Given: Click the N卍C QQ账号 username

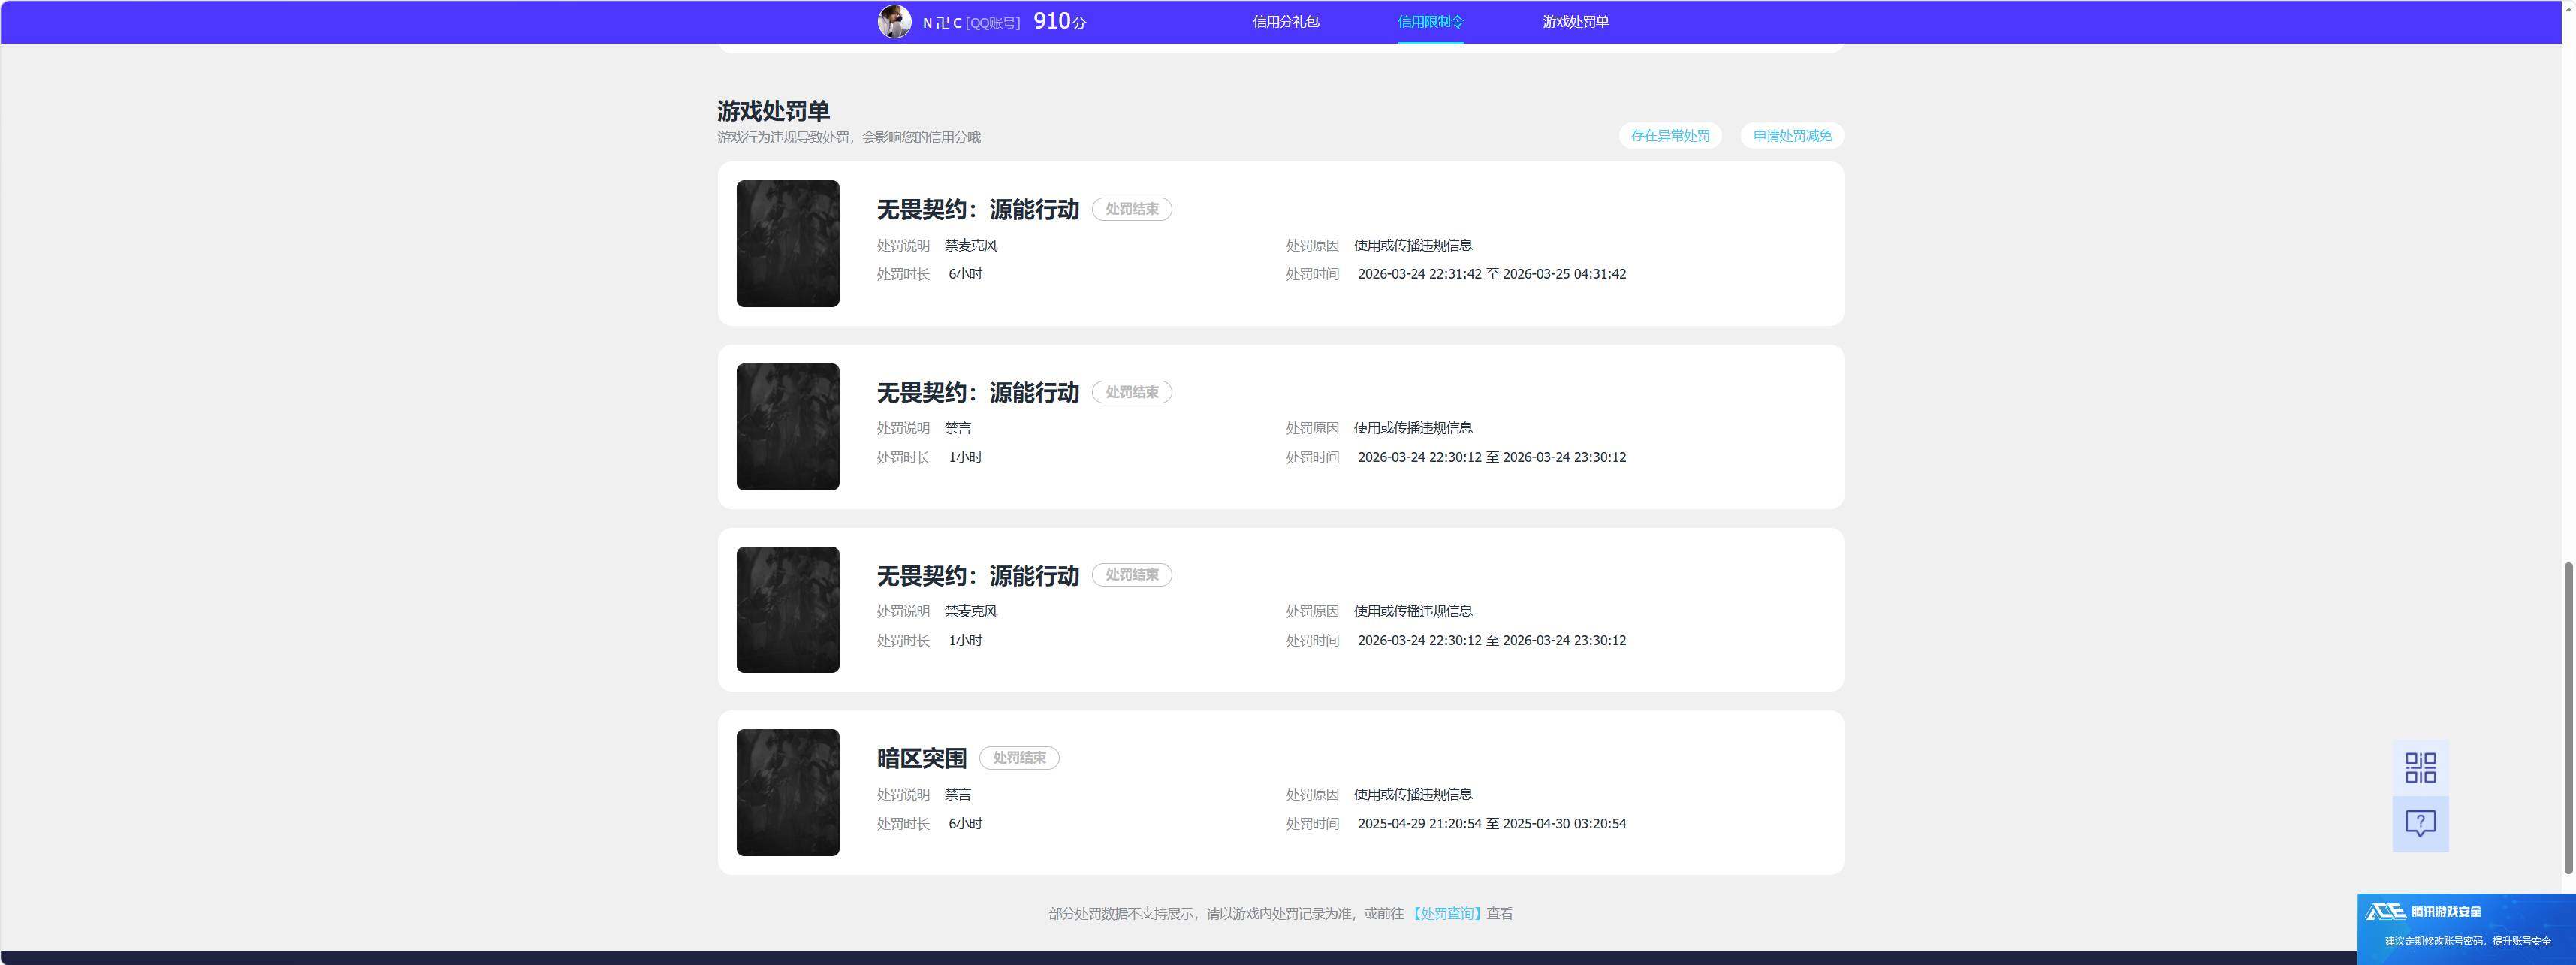Looking at the screenshot, I should pyautogui.click(x=971, y=22).
